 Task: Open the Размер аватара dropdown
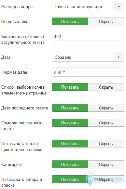point(88,6)
